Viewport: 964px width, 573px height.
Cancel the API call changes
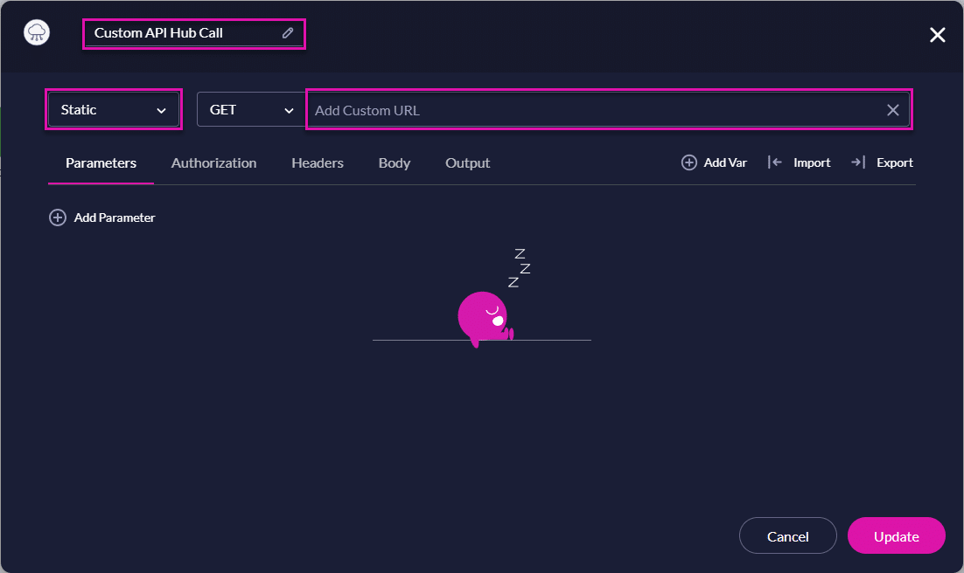787,535
